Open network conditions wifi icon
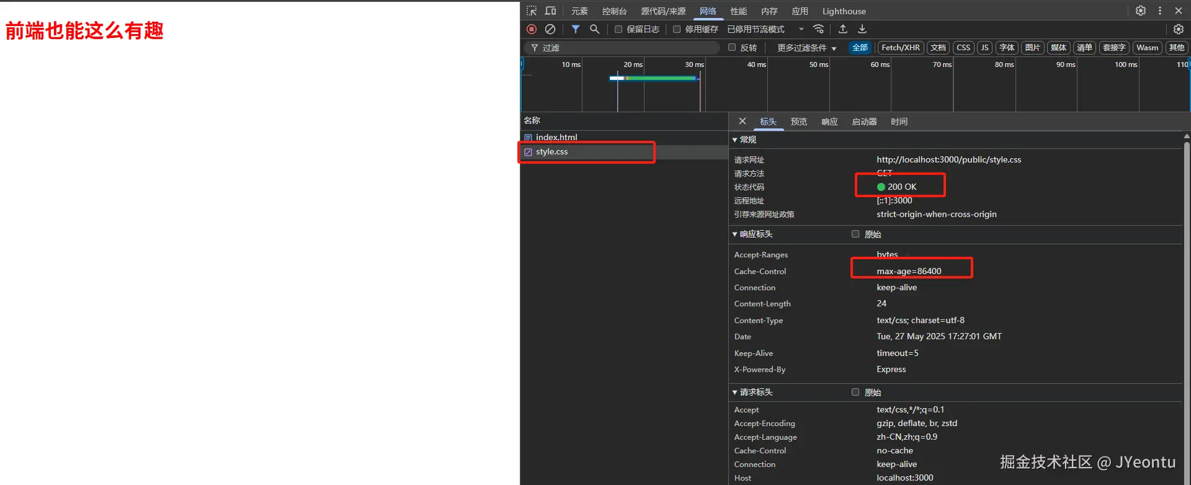Image resolution: width=1191 pixels, height=485 pixels. point(819,29)
